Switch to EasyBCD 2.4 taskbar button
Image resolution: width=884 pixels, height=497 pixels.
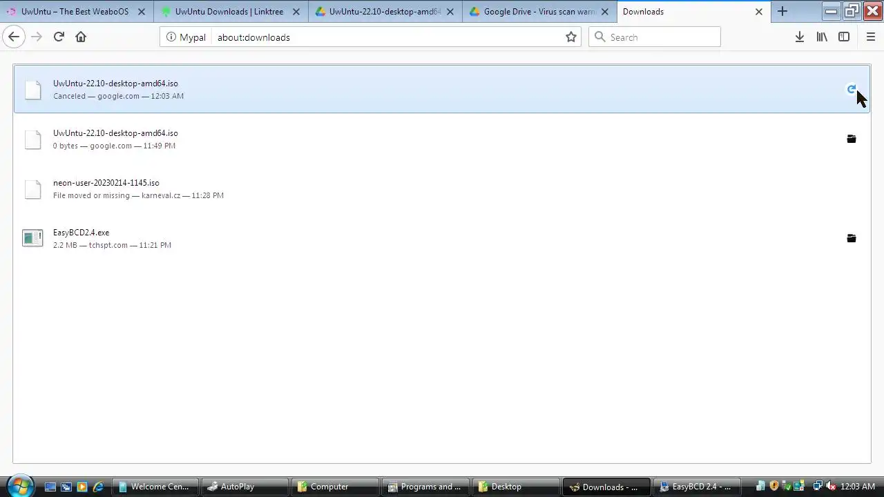(x=696, y=487)
